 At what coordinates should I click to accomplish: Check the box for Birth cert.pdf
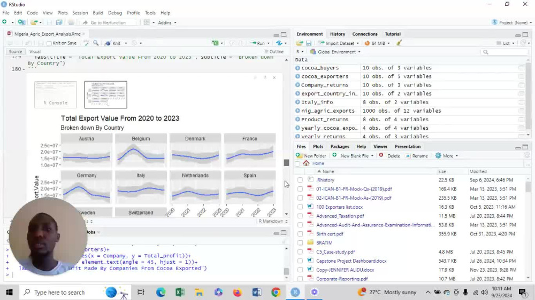click(300, 234)
